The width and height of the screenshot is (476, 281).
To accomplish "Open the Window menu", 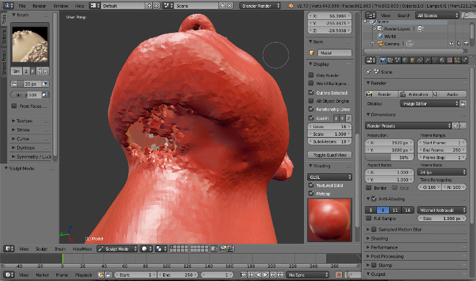I will pyautogui.click(x=61, y=6).
